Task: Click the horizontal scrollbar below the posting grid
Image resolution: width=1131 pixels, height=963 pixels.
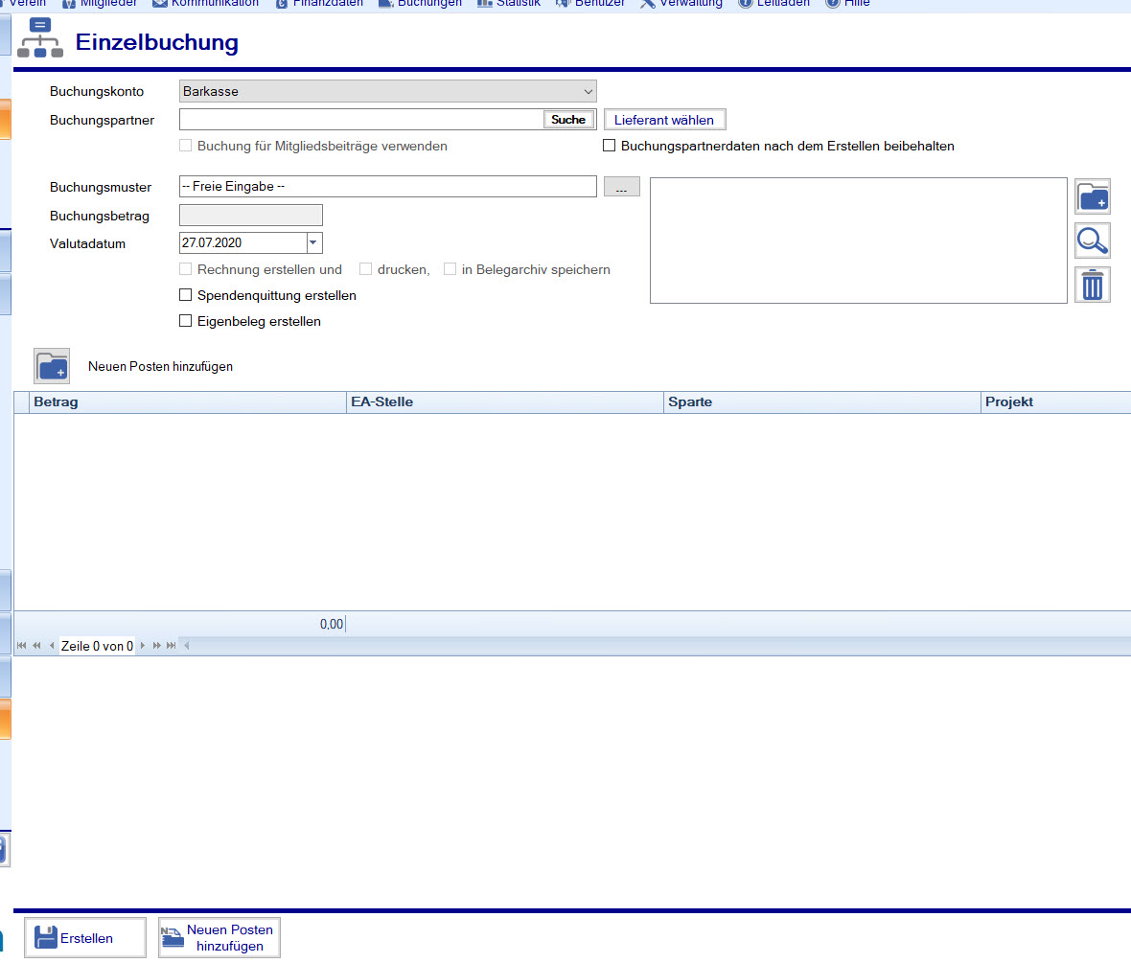Action: [575, 646]
